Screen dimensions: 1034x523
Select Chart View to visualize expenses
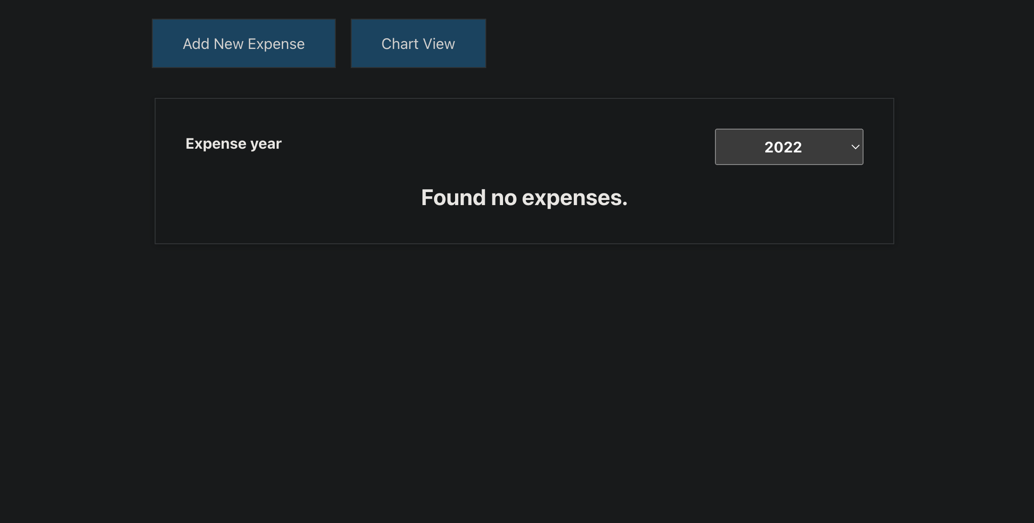point(418,43)
